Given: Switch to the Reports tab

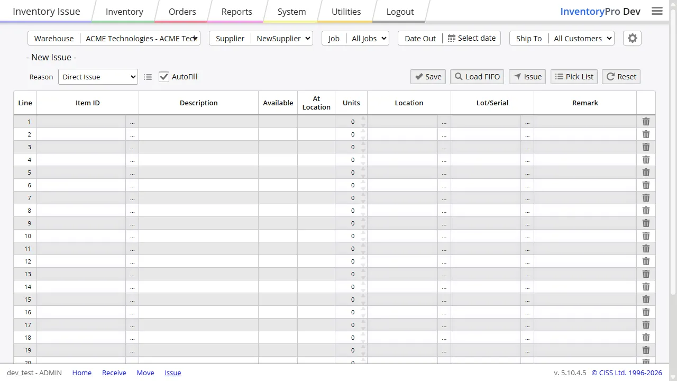Looking at the screenshot, I should pyautogui.click(x=237, y=12).
